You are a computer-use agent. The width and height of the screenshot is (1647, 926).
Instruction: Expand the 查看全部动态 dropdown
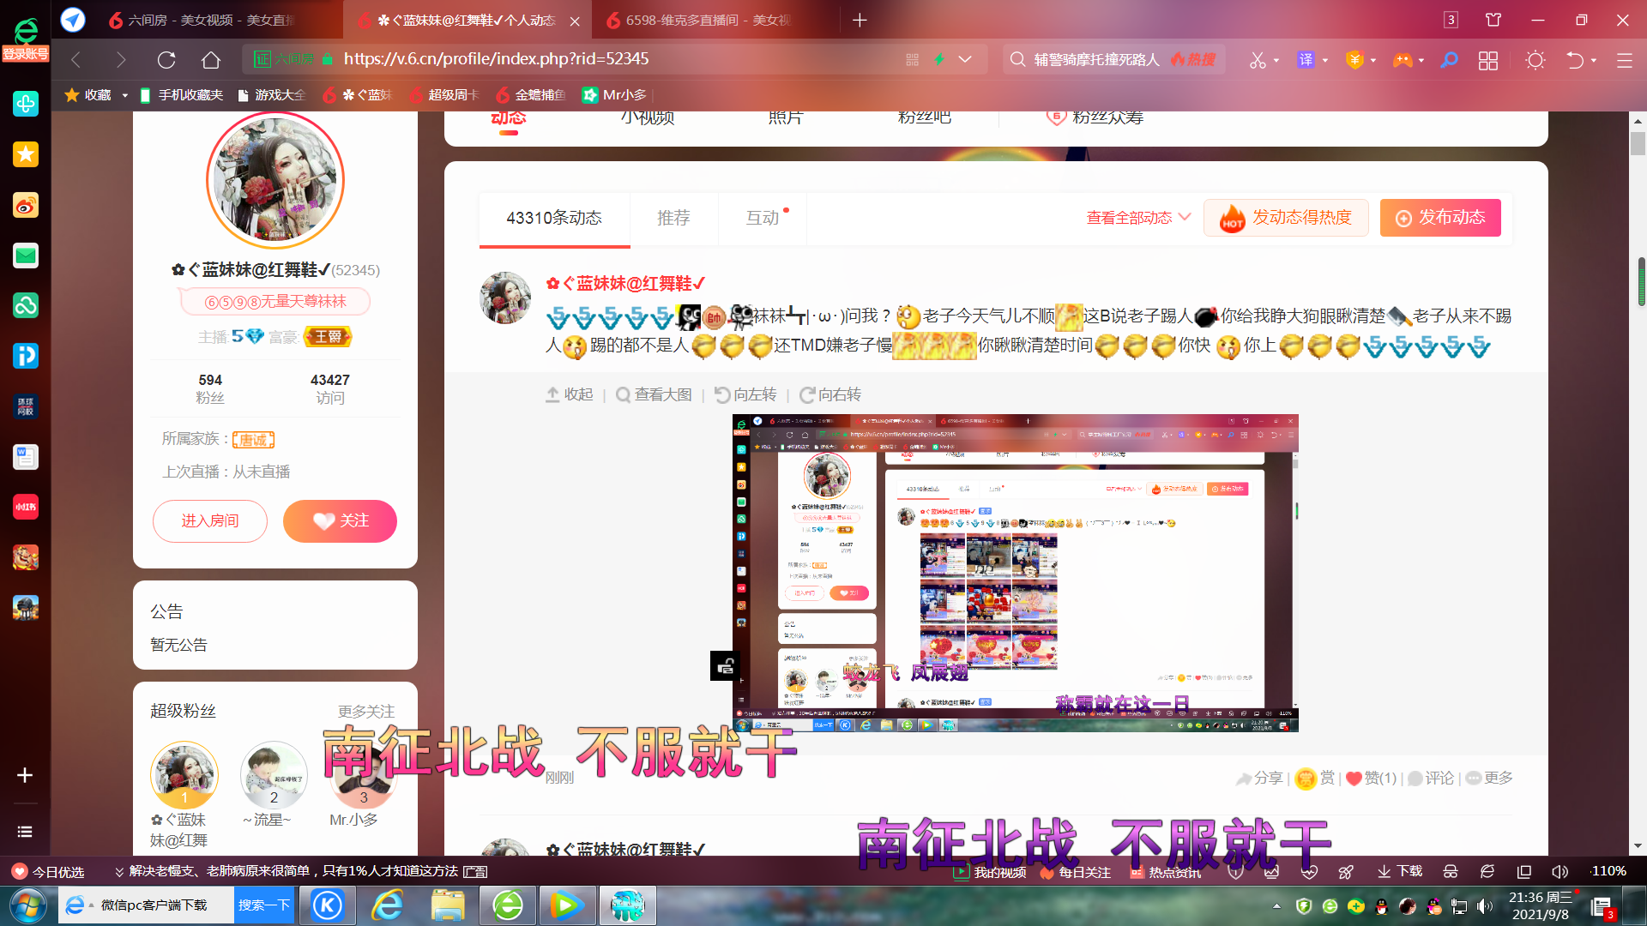[x=1138, y=218]
